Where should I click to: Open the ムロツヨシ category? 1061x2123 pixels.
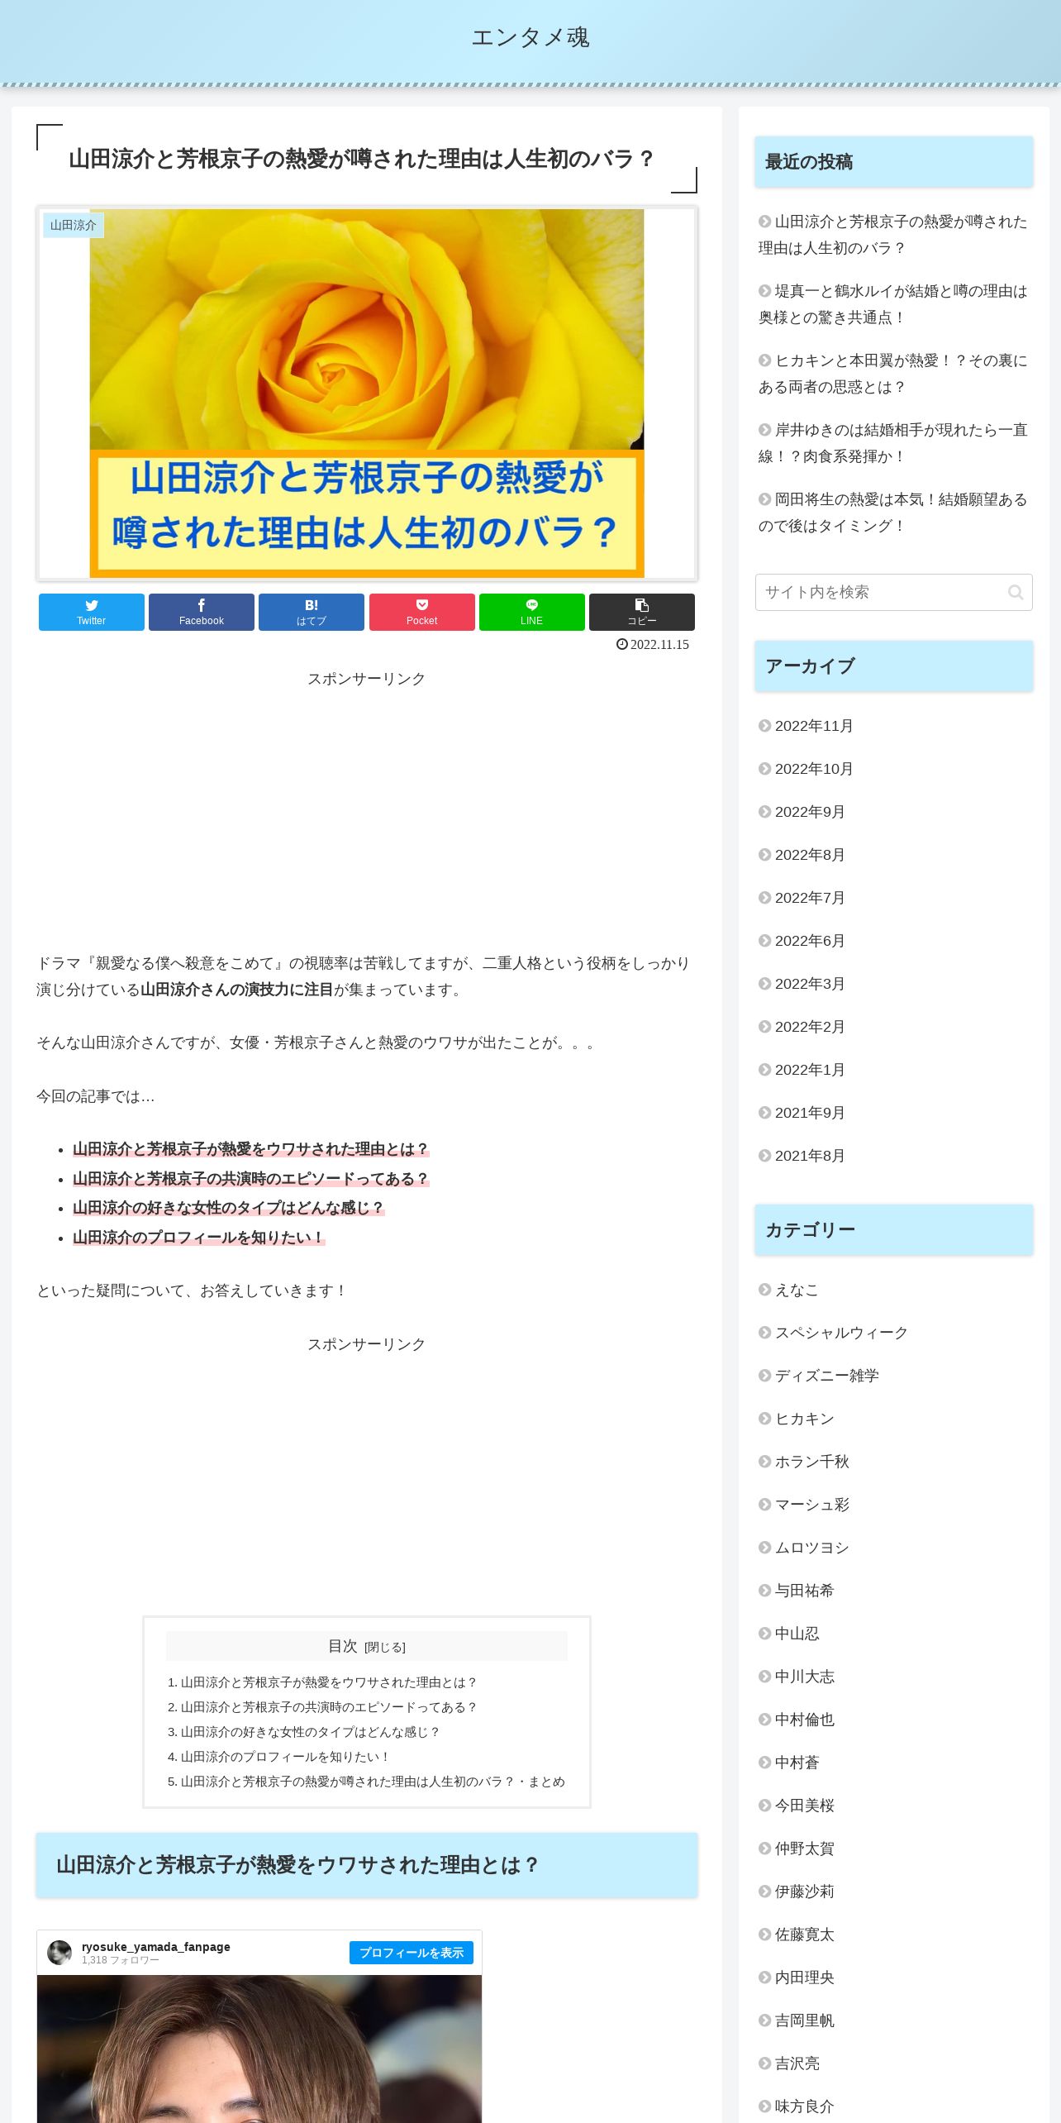(x=811, y=1548)
